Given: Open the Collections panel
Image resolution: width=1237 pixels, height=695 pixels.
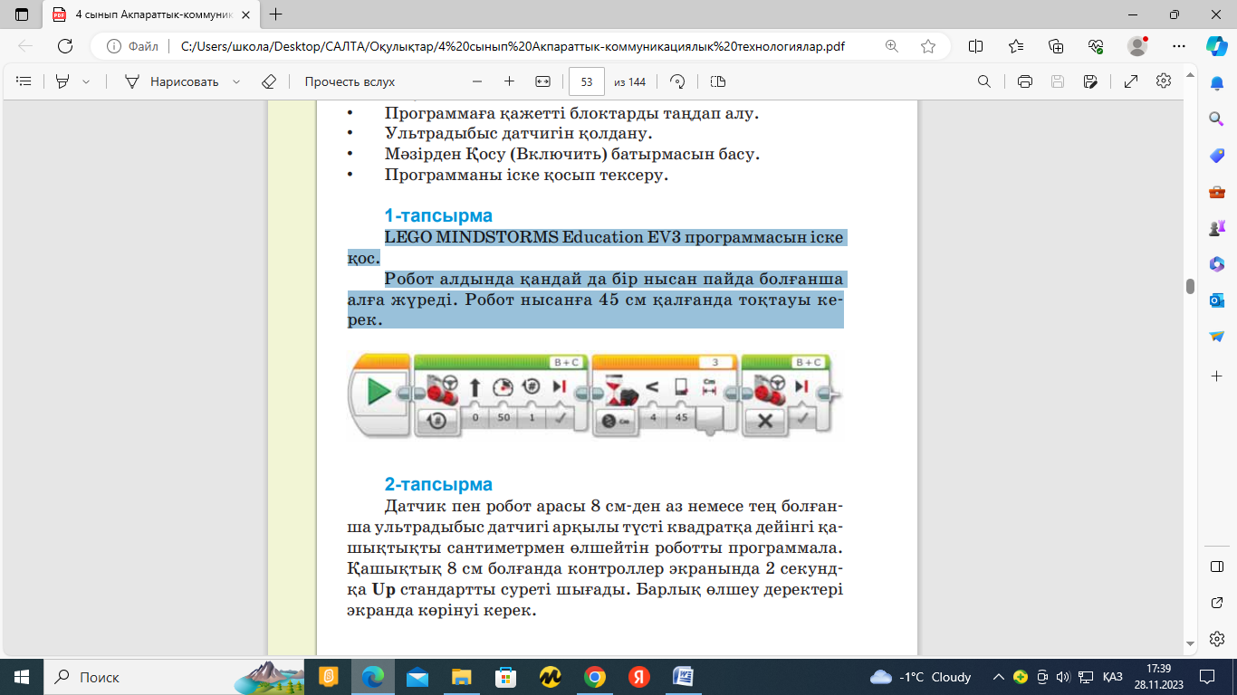Looking at the screenshot, I should pyautogui.click(x=1056, y=46).
